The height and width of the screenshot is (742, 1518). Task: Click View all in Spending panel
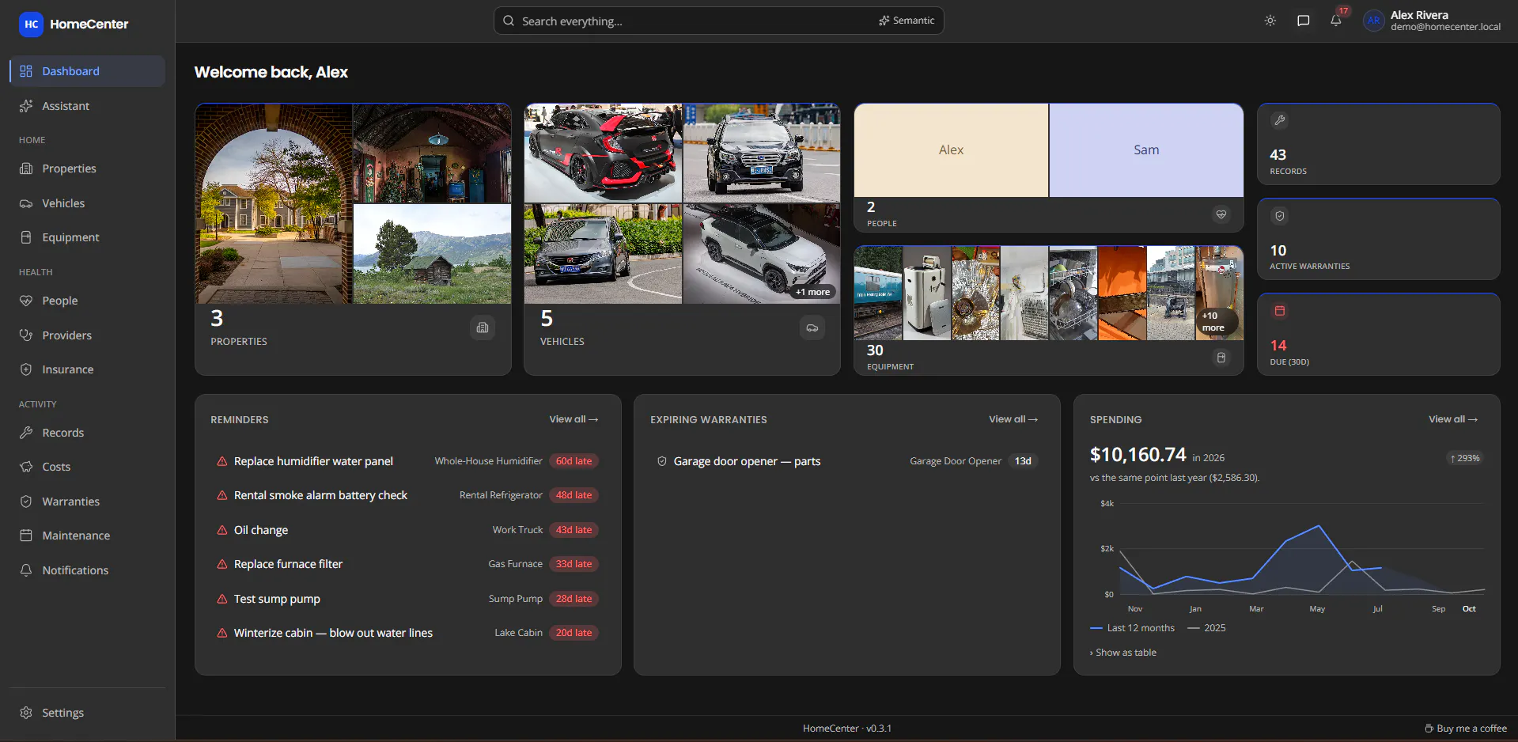(x=1453, y=419)
